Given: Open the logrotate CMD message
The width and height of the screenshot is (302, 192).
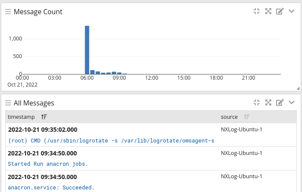Looking at the screenshot, I should [111, 140].
